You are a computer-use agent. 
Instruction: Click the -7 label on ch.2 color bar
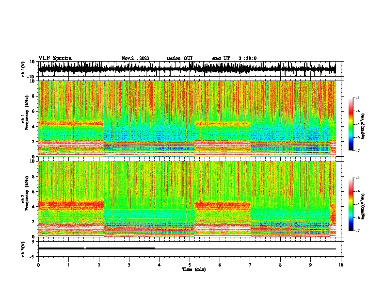point(358,231)
